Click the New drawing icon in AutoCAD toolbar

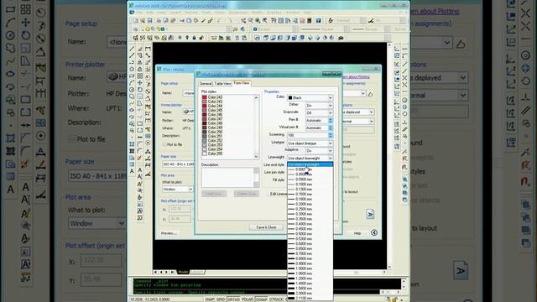point(136,21)
